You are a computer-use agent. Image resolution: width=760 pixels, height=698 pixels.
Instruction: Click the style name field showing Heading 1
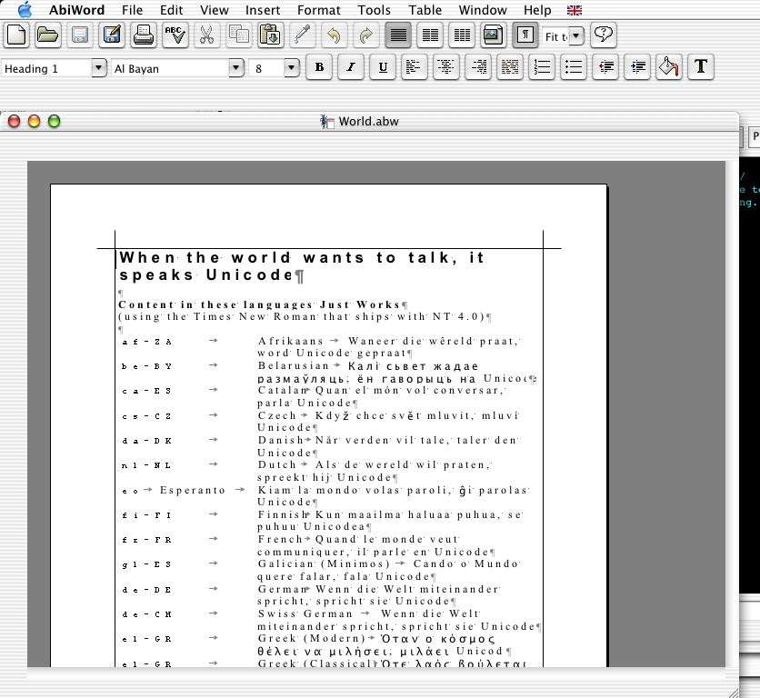click(46, 68)
